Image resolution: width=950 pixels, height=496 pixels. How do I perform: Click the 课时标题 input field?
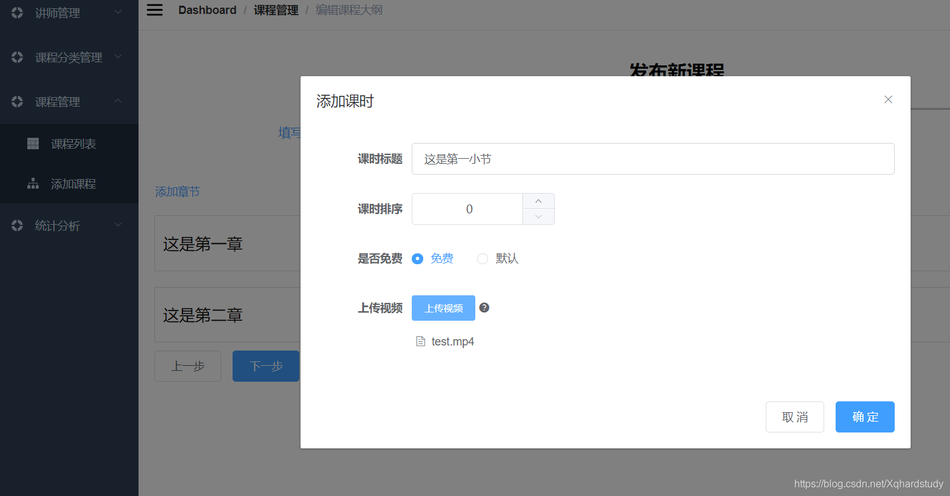653,159
